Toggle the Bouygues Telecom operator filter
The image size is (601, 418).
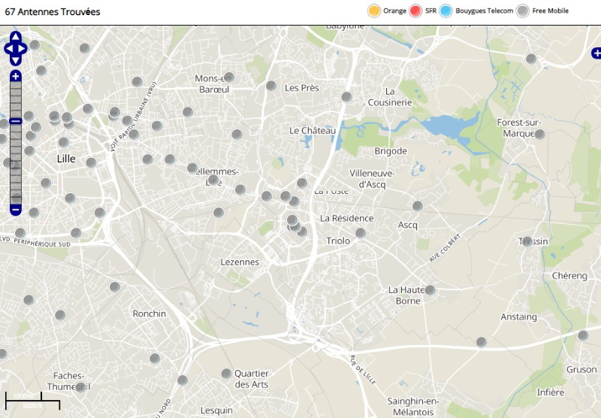[446, 11]
